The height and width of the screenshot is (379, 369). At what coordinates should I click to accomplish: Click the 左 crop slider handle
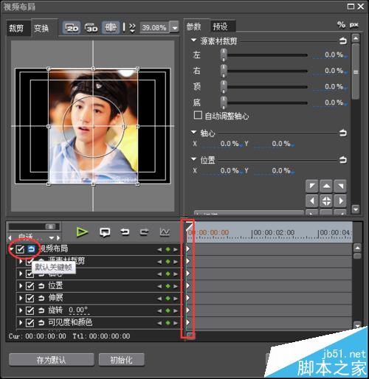tap(224, 55)
